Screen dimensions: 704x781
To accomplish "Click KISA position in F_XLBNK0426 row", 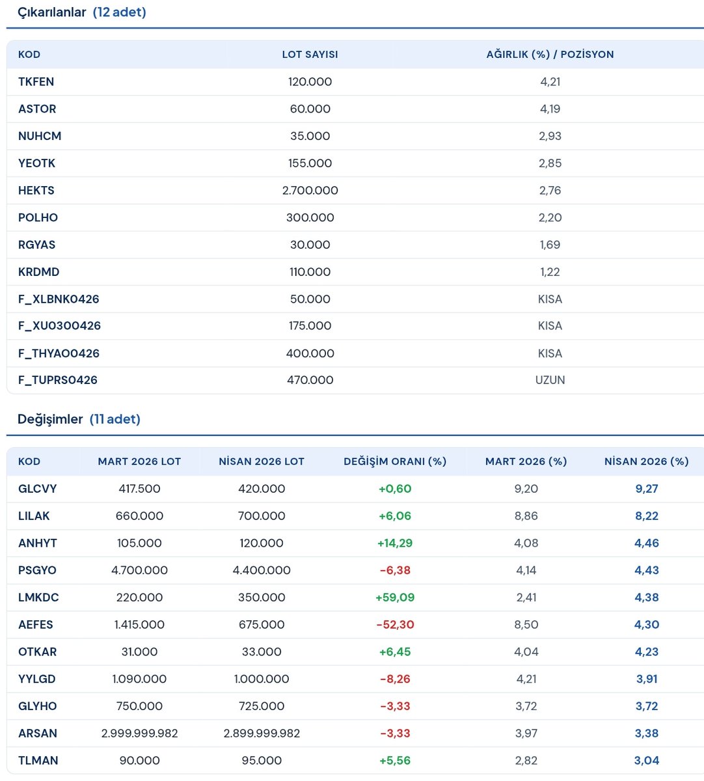I will tap(550, 299).
